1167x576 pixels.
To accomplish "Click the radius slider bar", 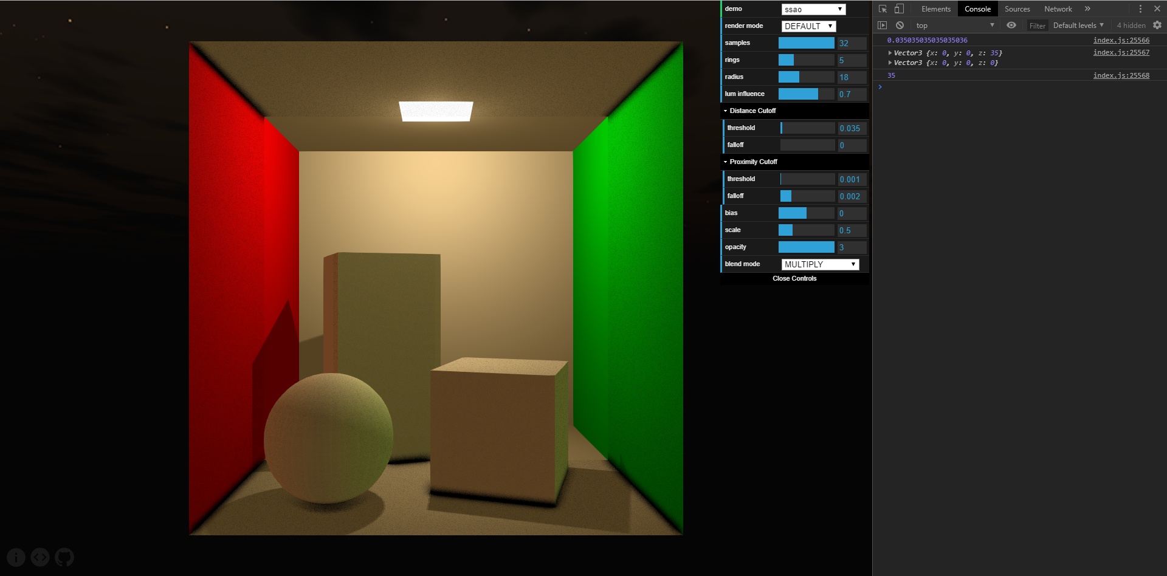I will [807, 77].
